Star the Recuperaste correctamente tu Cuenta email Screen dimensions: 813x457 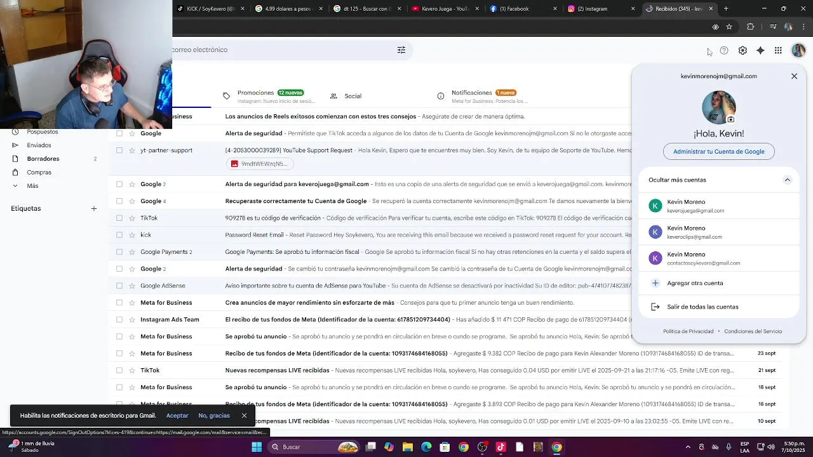tap(132, 201)
